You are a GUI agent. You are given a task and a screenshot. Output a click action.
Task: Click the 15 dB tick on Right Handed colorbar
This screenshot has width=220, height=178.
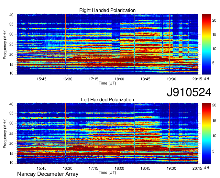pos(214,35)
